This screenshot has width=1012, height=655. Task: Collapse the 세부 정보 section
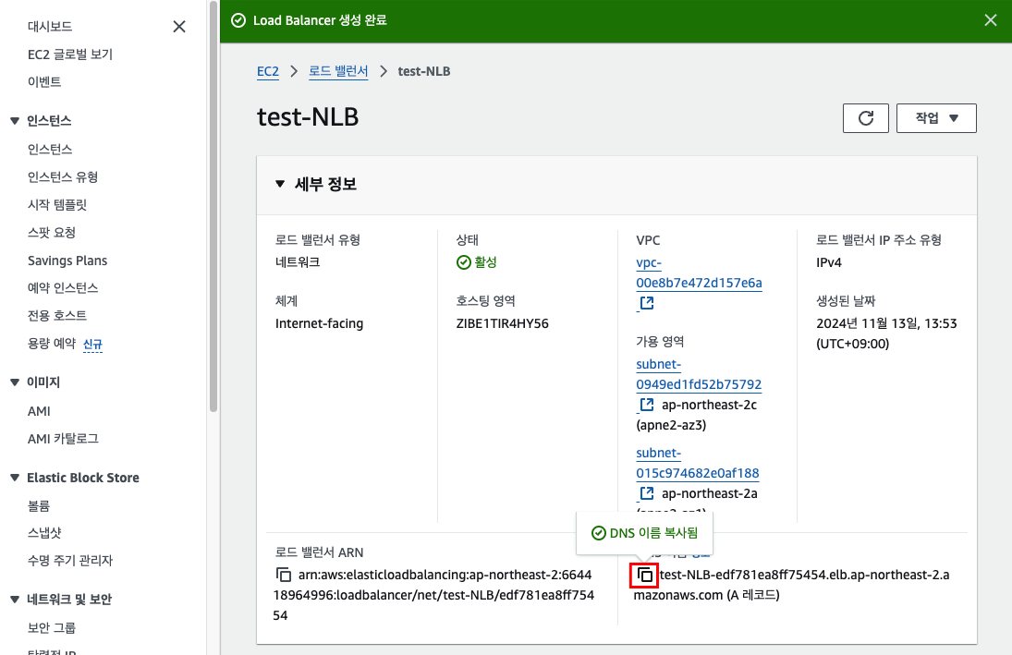coord(280,184)
